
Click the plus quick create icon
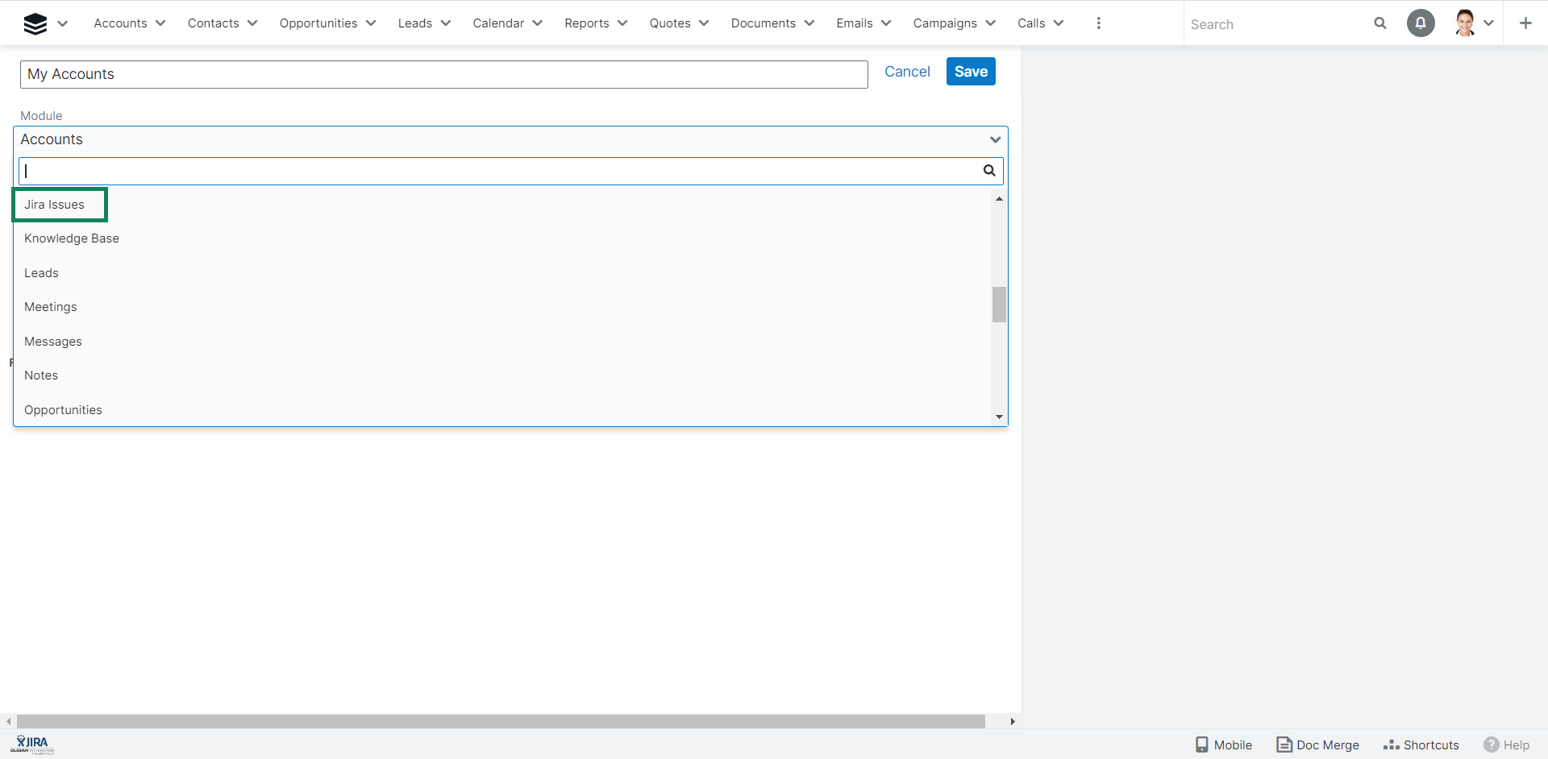pos(1525,23)
